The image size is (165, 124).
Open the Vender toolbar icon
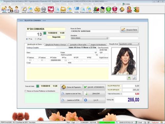(77, 10)
